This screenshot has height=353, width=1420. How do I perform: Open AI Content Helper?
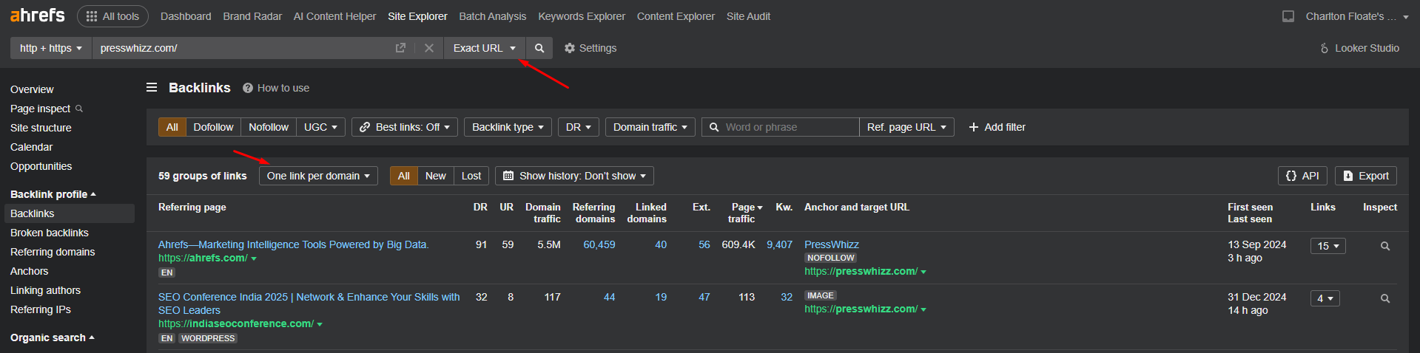[x=334, y=16]
